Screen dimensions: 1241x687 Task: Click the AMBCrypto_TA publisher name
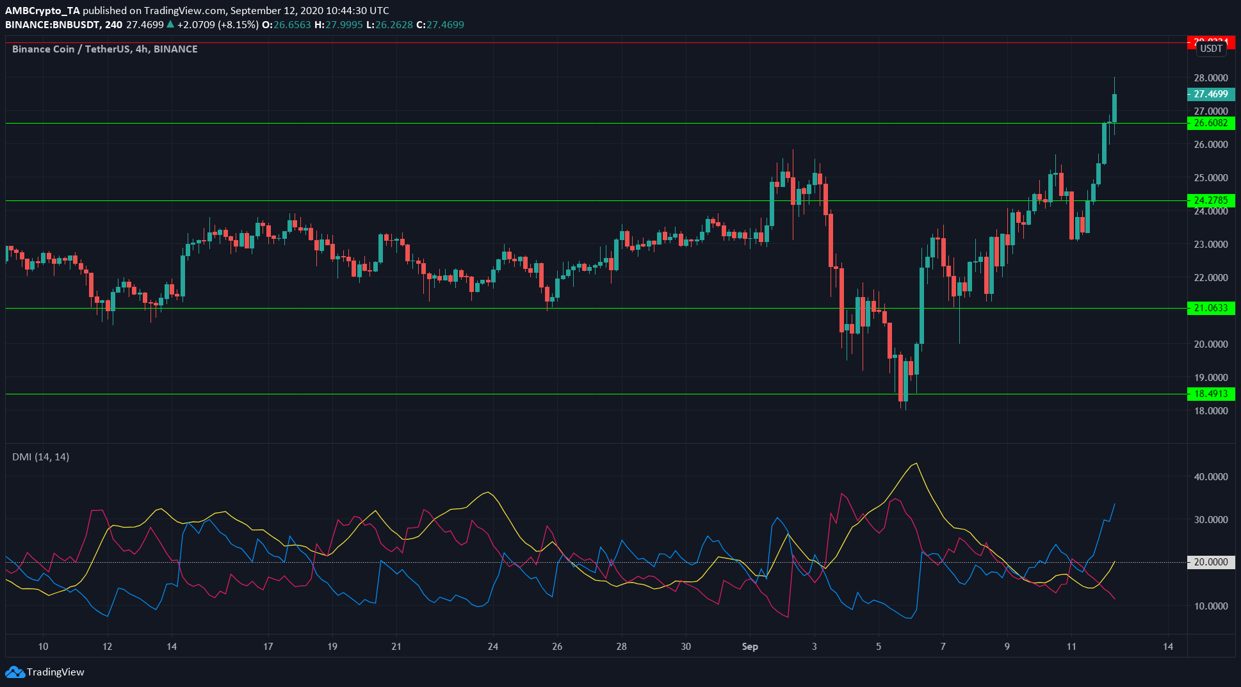[x=42, y=10]
